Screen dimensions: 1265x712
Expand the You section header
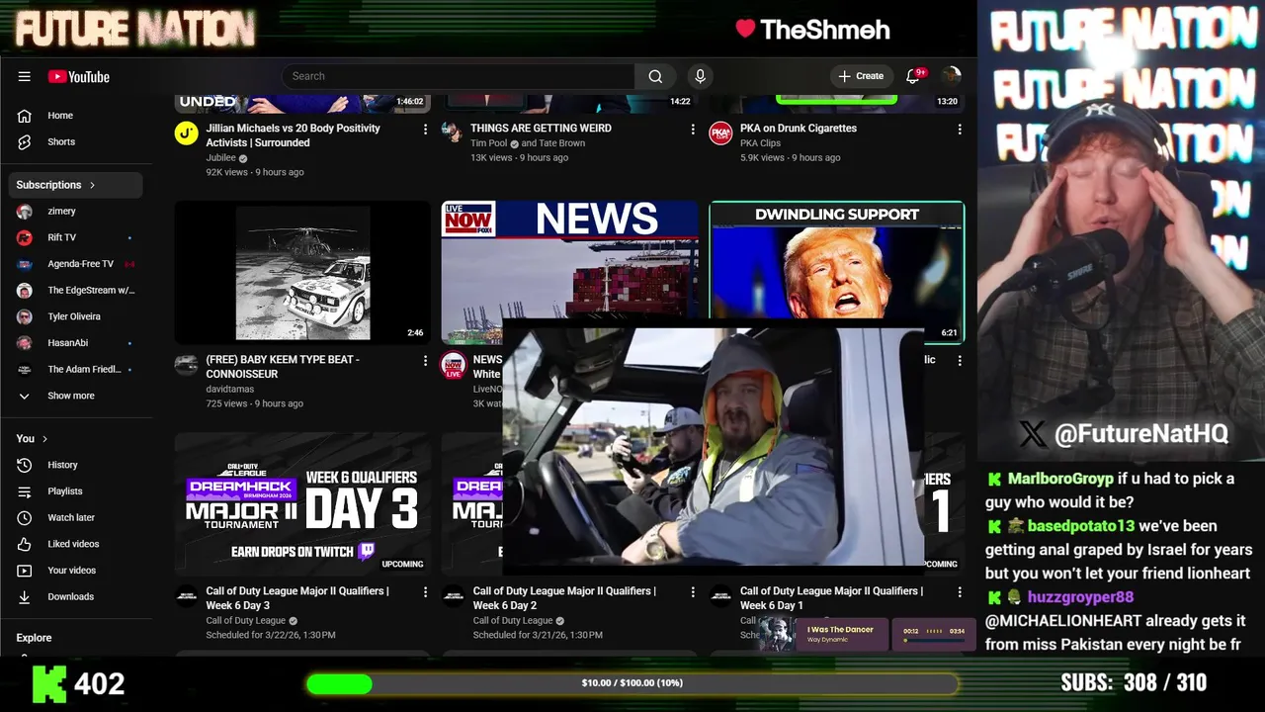pyautogui.click(x=33, y=439)
